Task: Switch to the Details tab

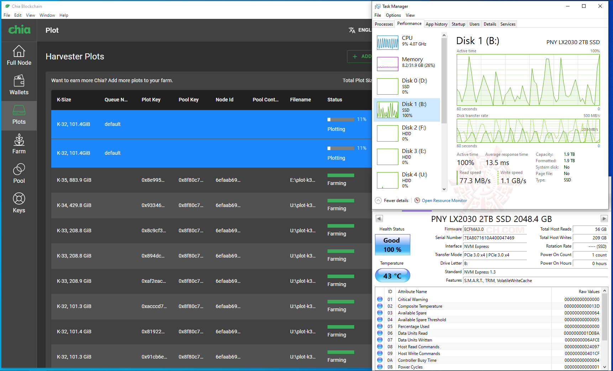Action: [490, 24]
